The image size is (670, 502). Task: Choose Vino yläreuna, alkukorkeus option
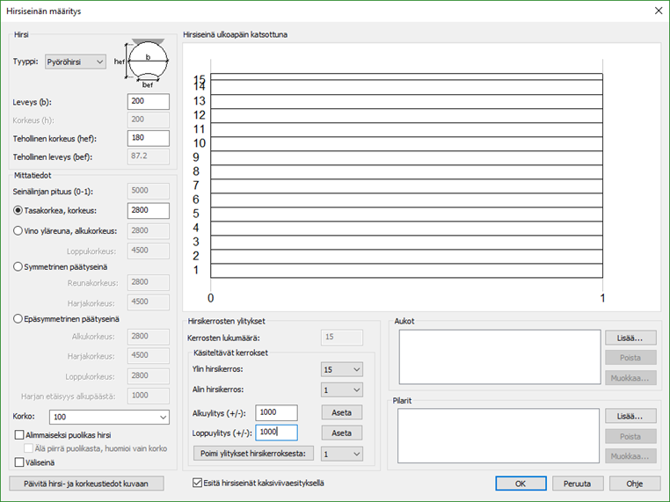[18, 230]
